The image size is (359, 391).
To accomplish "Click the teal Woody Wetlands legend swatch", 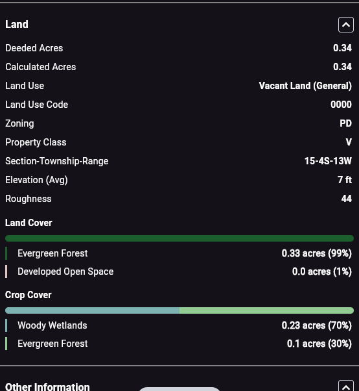I will click(x=6, y=325).
